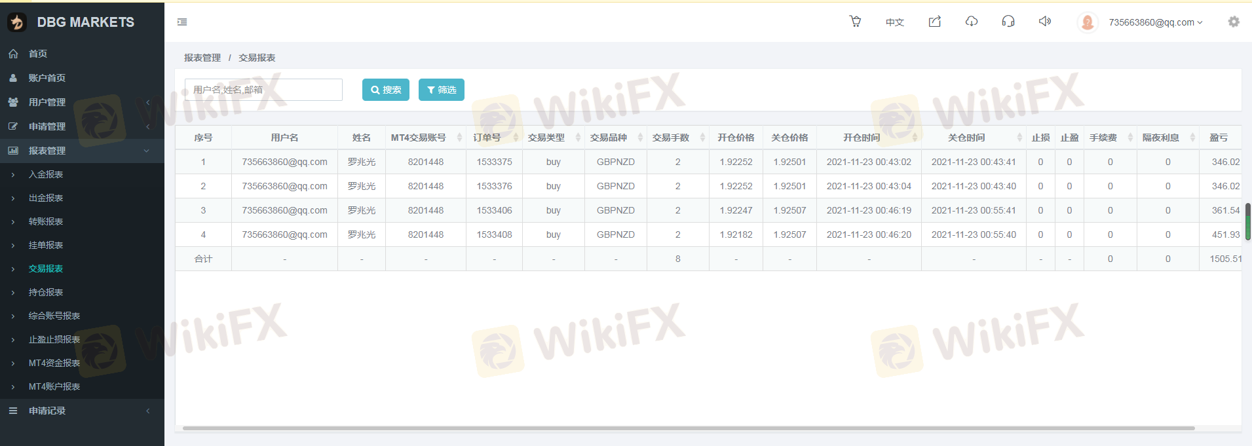
Task: Click the 用户名 column header
Action: [284, 138]
